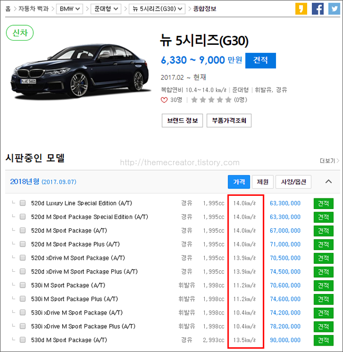Open 530i xDrive M Sport Package Plus model
The height and width of the screenshot is (352, 343).
pyautogui.click(x=83, y=327)
